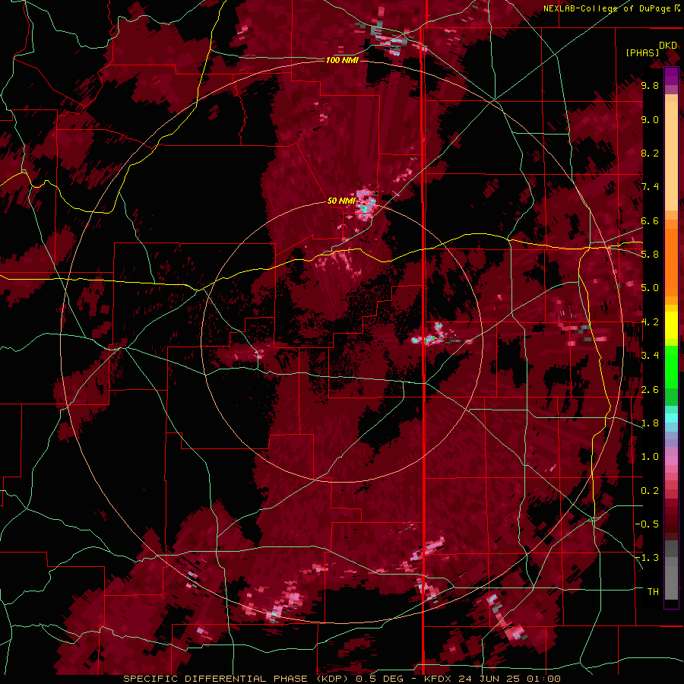Select the 8.2 legend value
This screenshot has width=684, height=684.
click(650, 153)
